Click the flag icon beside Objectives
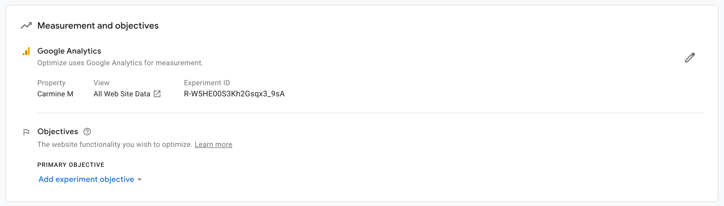 (x=26, y=132)
